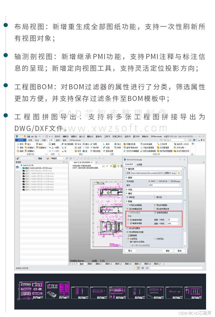Select DWG file type radio button

149,181
